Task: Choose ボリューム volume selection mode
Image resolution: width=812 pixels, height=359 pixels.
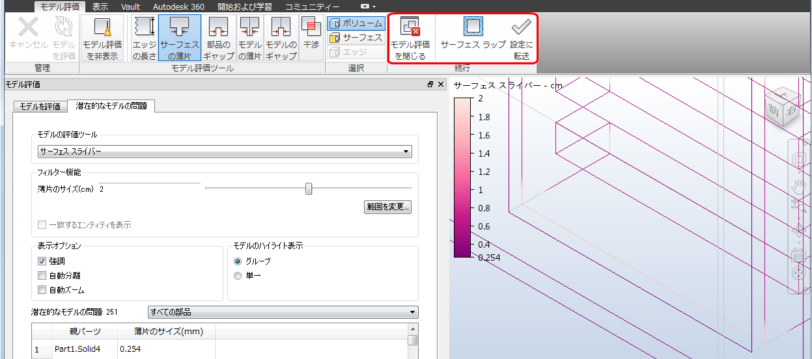Action: click(356, 23)
